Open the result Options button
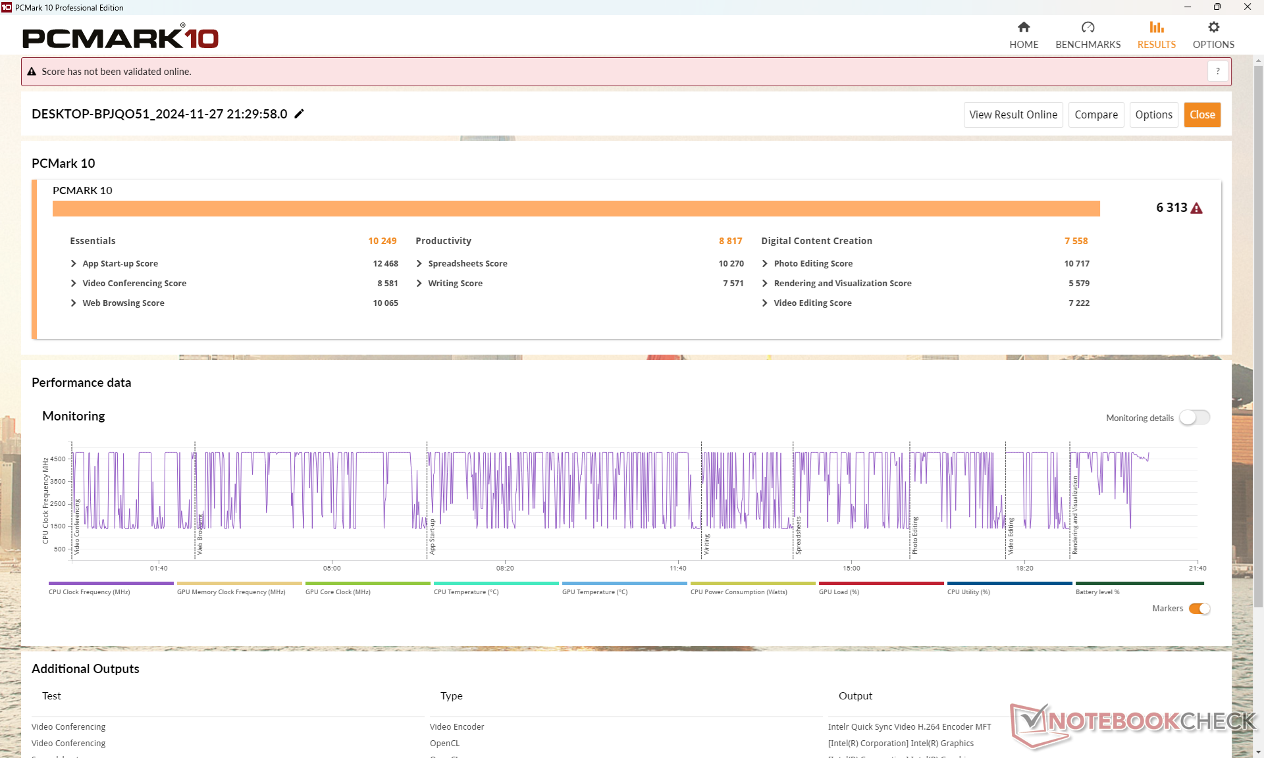Viewport: 1264px width, 758px height. click(1153, 114)
